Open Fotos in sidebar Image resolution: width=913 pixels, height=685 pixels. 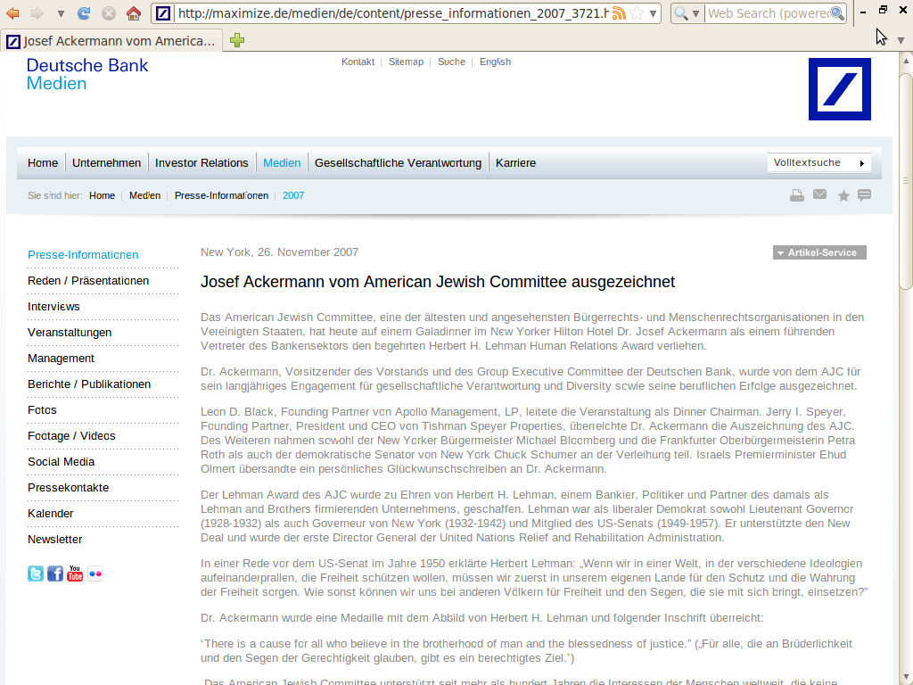42,410
